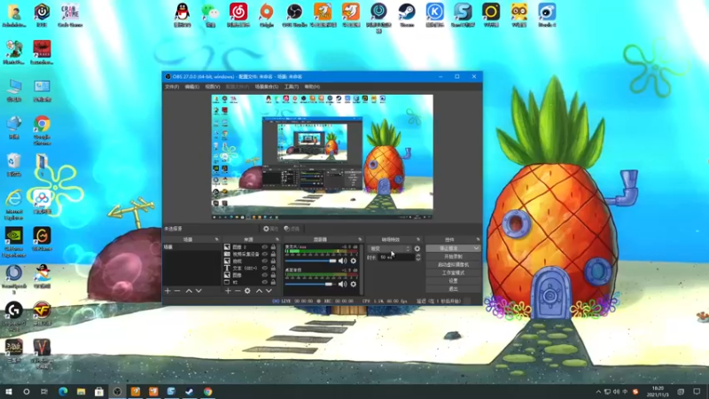Remove the selected scene with the minus icon
Screen dimensions: 709x399
tap(177, 291)
